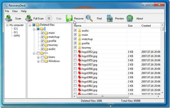Click the logo1960.jpg file icon

(x=80, y=77)
